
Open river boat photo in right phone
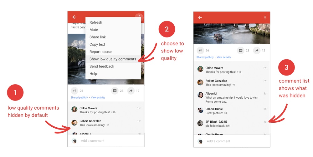[232, 34]
